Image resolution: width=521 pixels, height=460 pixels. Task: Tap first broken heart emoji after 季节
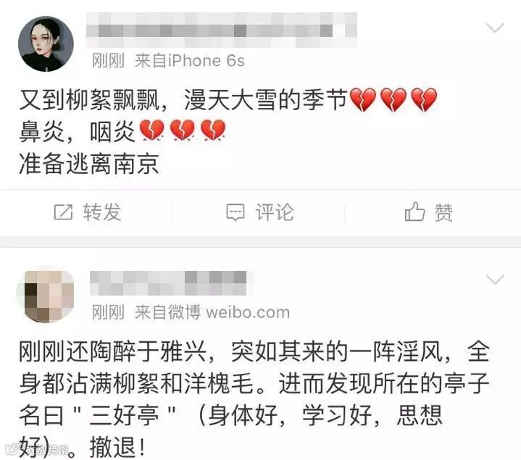(x=363, y=100)
